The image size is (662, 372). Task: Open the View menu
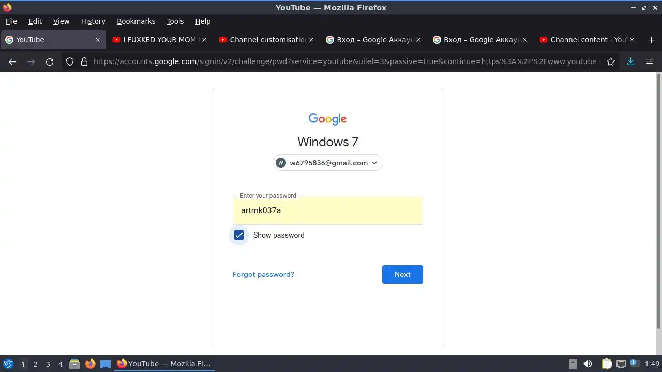tap(61, 21)
